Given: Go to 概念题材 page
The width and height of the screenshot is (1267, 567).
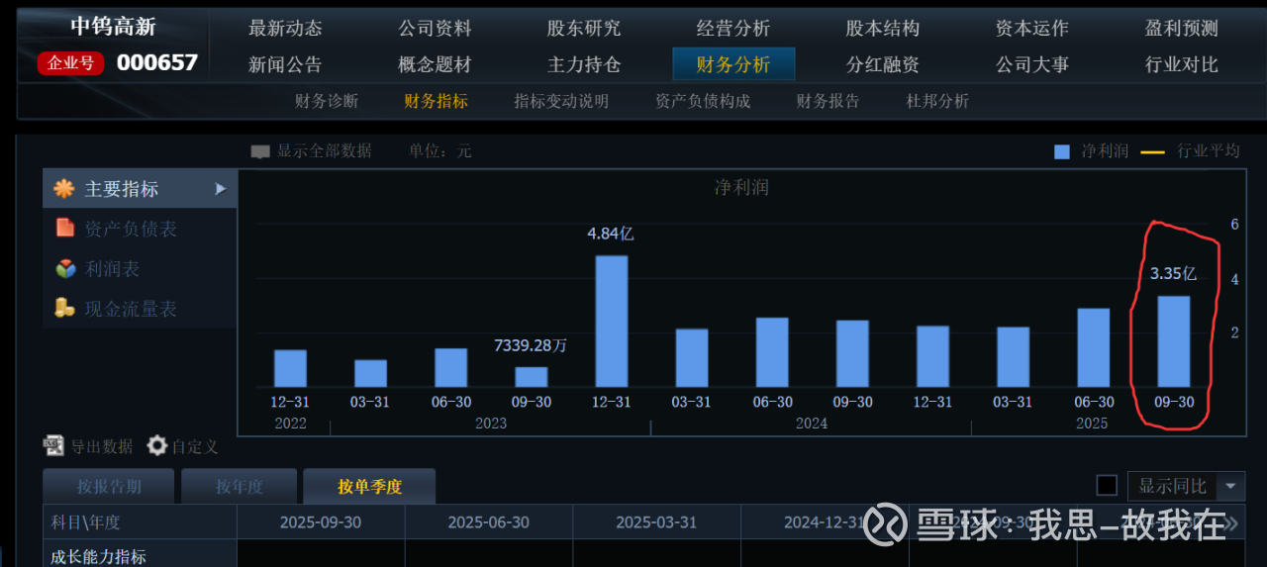Looking at the screenshot, I should click(x=435, y=64).
